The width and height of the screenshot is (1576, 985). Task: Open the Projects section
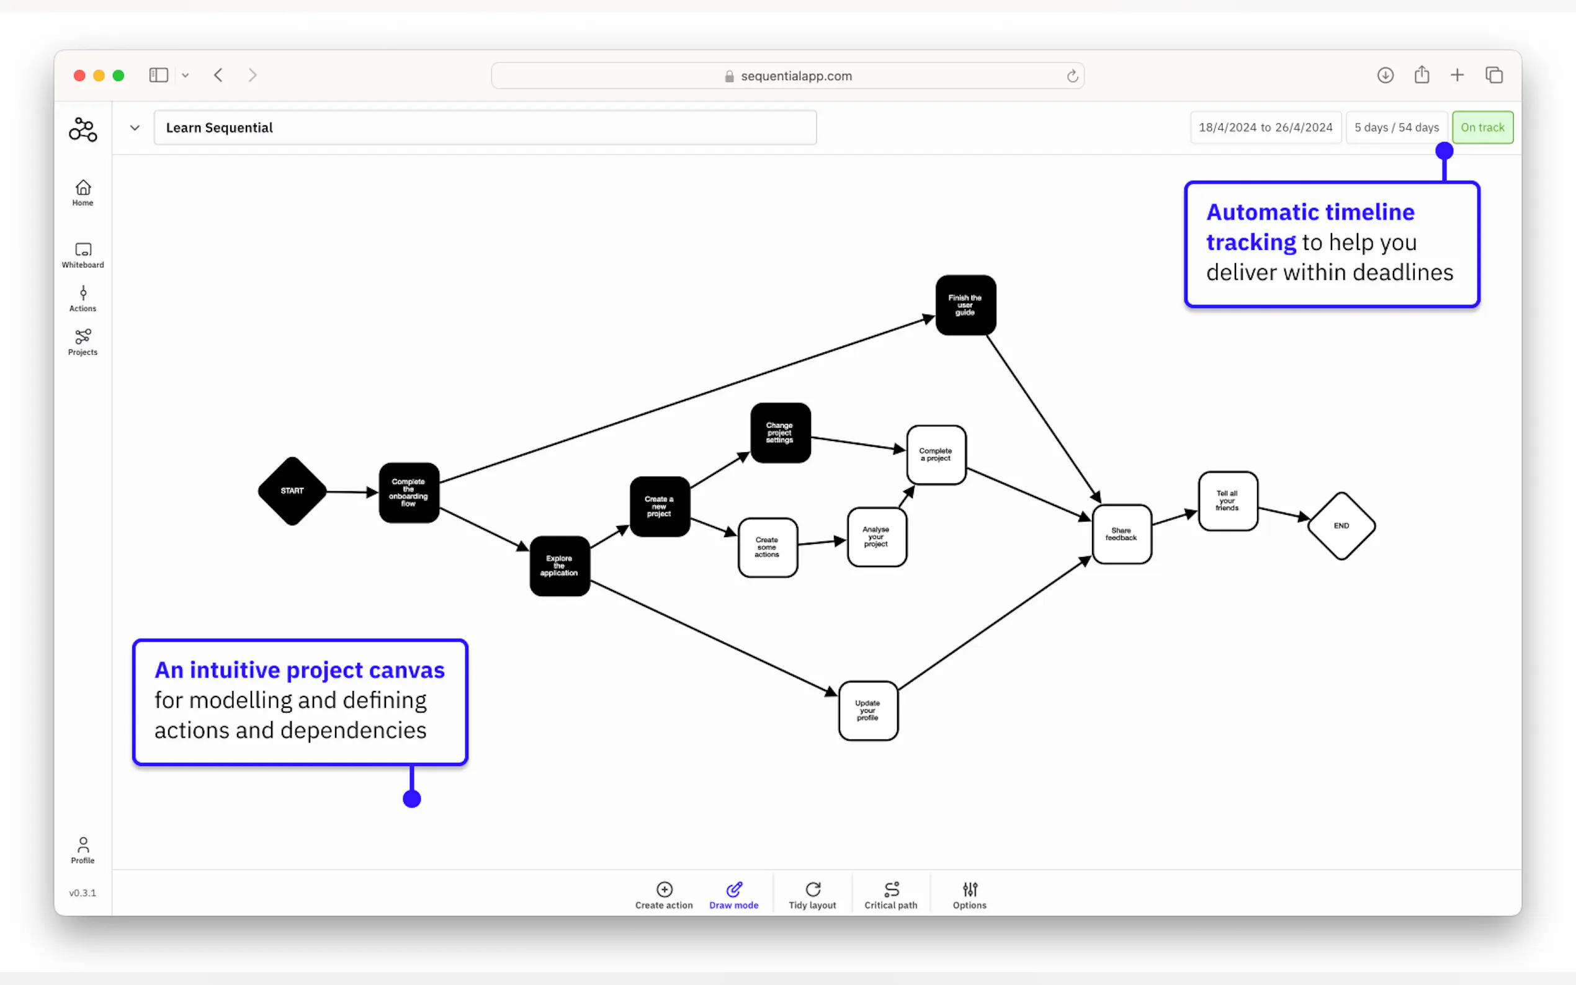pos(83,342)
